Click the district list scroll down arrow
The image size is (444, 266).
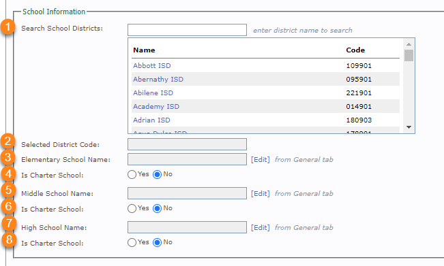tap(409, 127)
